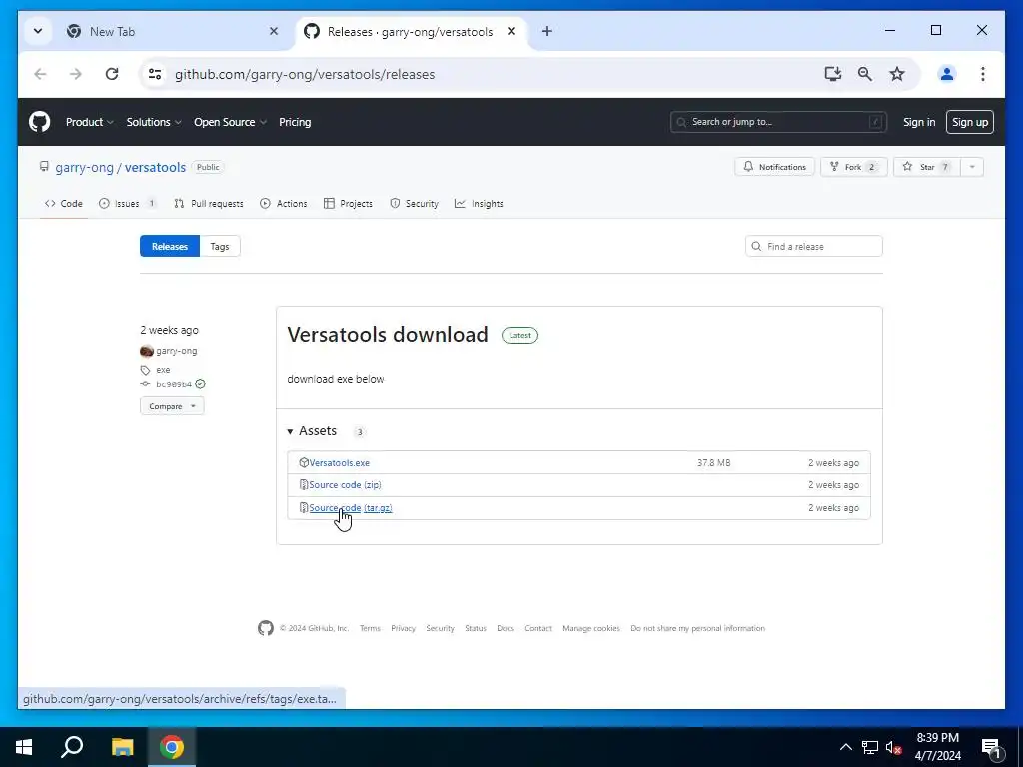This screenshot has width=1023, height=767.
Task: Close the Releases garry-ong/versatools tab
Action: pos(511,31)
